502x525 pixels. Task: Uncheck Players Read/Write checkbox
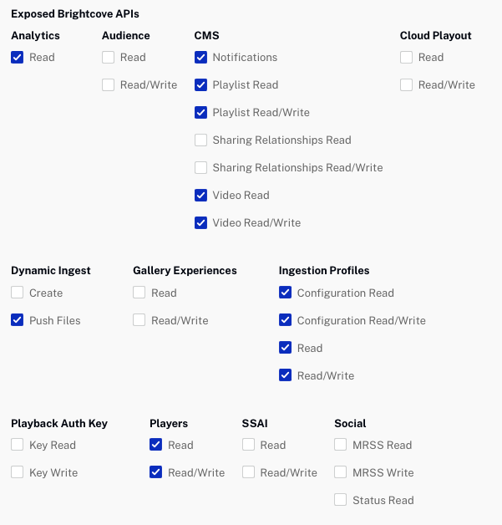[156, 473]
